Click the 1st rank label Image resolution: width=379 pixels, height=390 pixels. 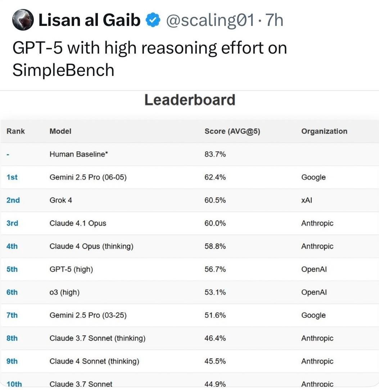coord(12,177)
